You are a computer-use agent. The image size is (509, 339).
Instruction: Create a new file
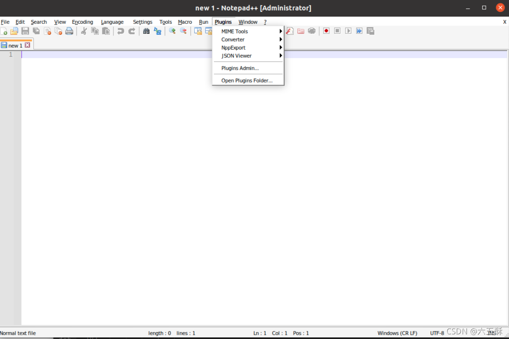tap(4, 31)
